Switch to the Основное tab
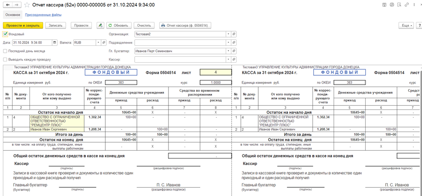422x196 pixels. [x=13, y=15]
